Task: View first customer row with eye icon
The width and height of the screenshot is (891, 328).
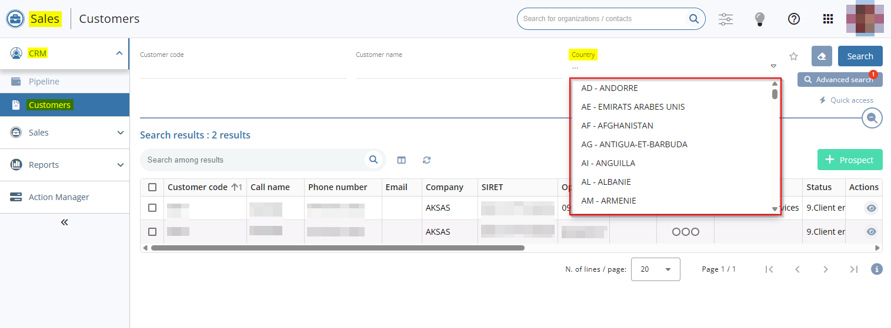Action: (871, 208)
